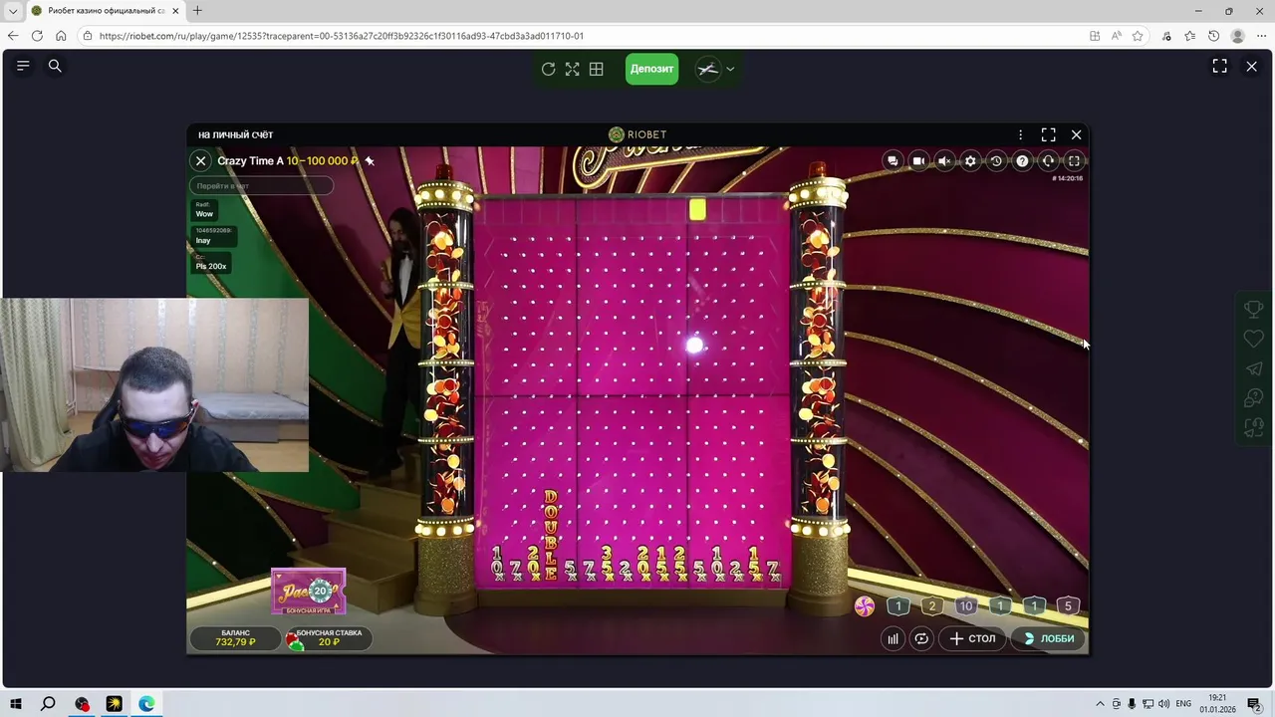Open the taskbar clock and date
This screenshot has width=1275, height=717.
coord(1218,704)
